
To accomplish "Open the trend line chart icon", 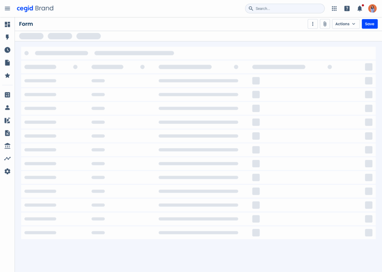I will 7,158.
